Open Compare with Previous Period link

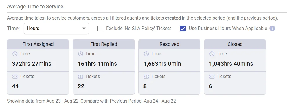point(128,101)
